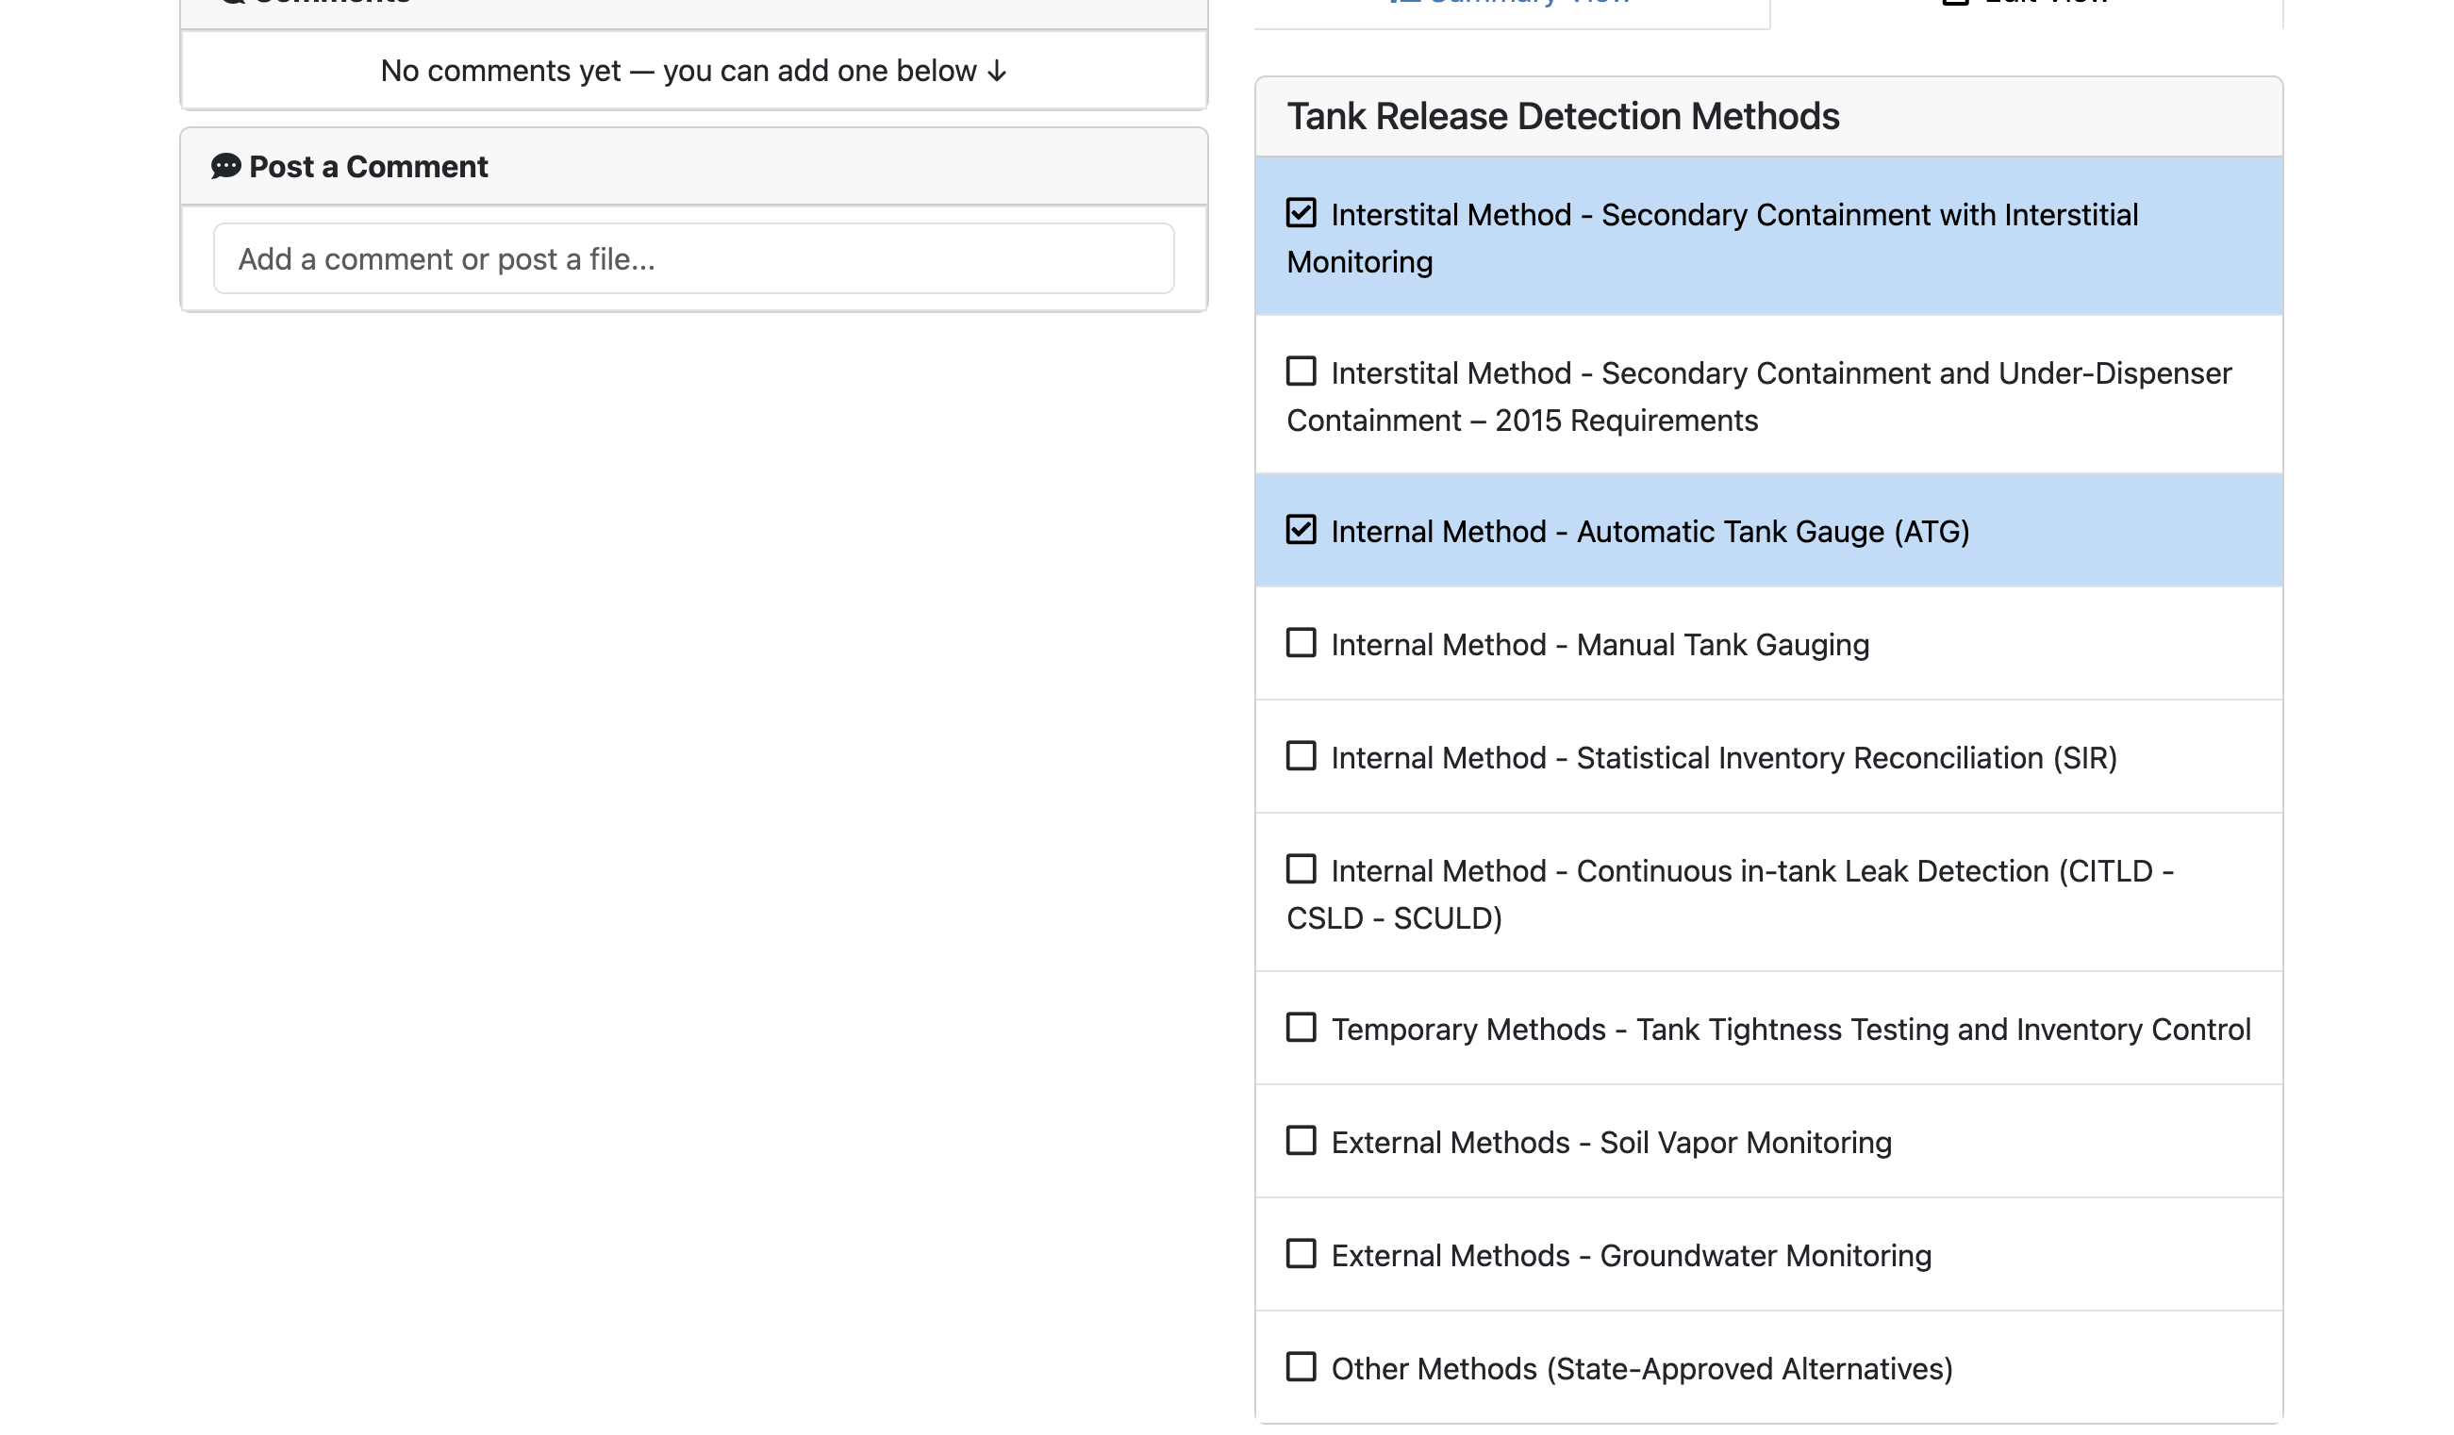Enable the Groundwater Monitoring checkbox
2454x1435 pixels.
pos(1301,1254)
